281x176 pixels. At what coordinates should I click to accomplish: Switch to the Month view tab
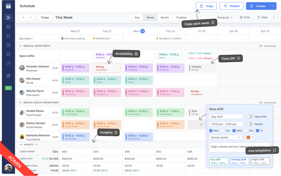165,17
